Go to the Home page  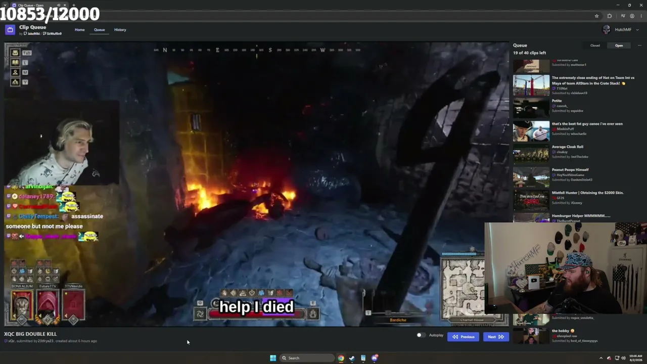tap(80, 30)
